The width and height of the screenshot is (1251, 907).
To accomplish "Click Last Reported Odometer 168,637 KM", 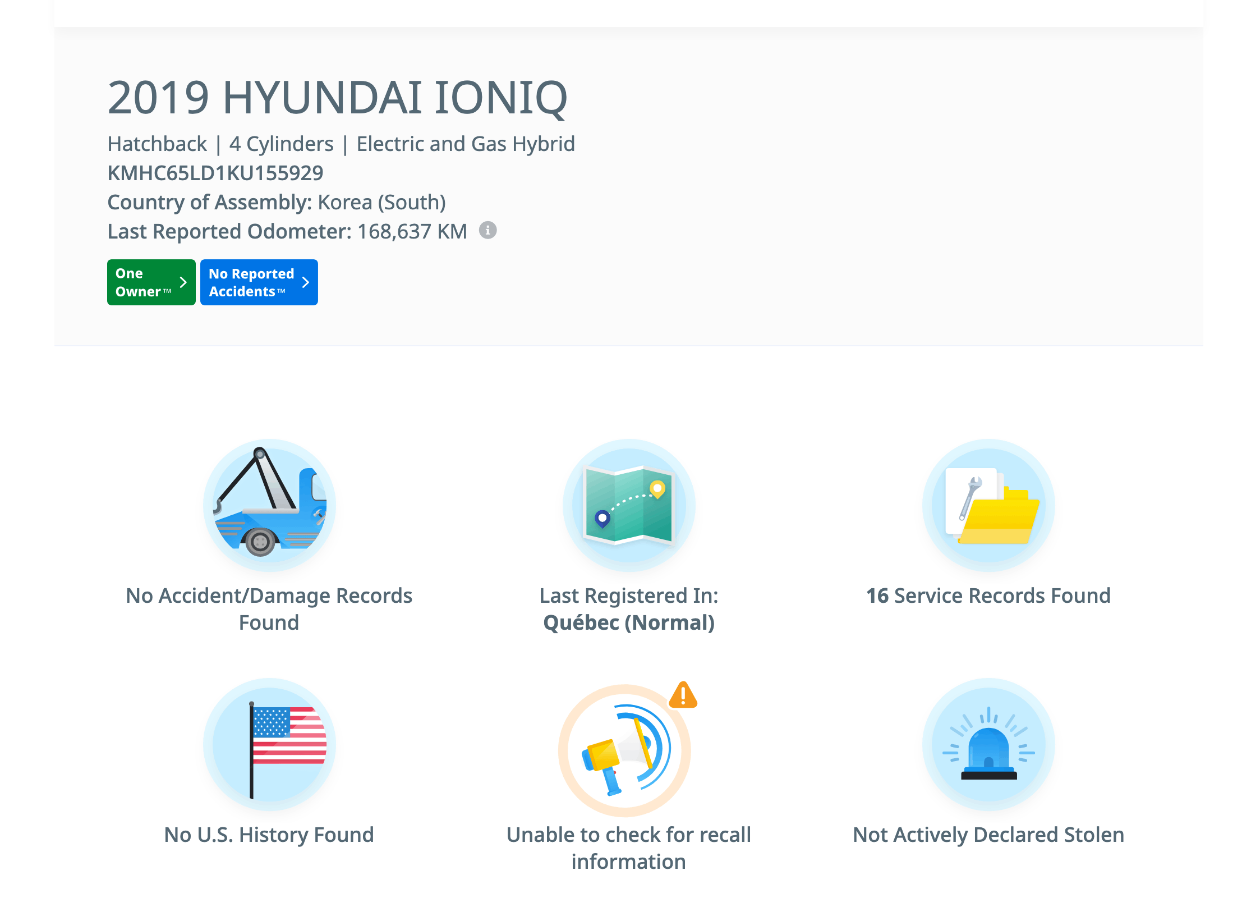I will pos(287,231).
